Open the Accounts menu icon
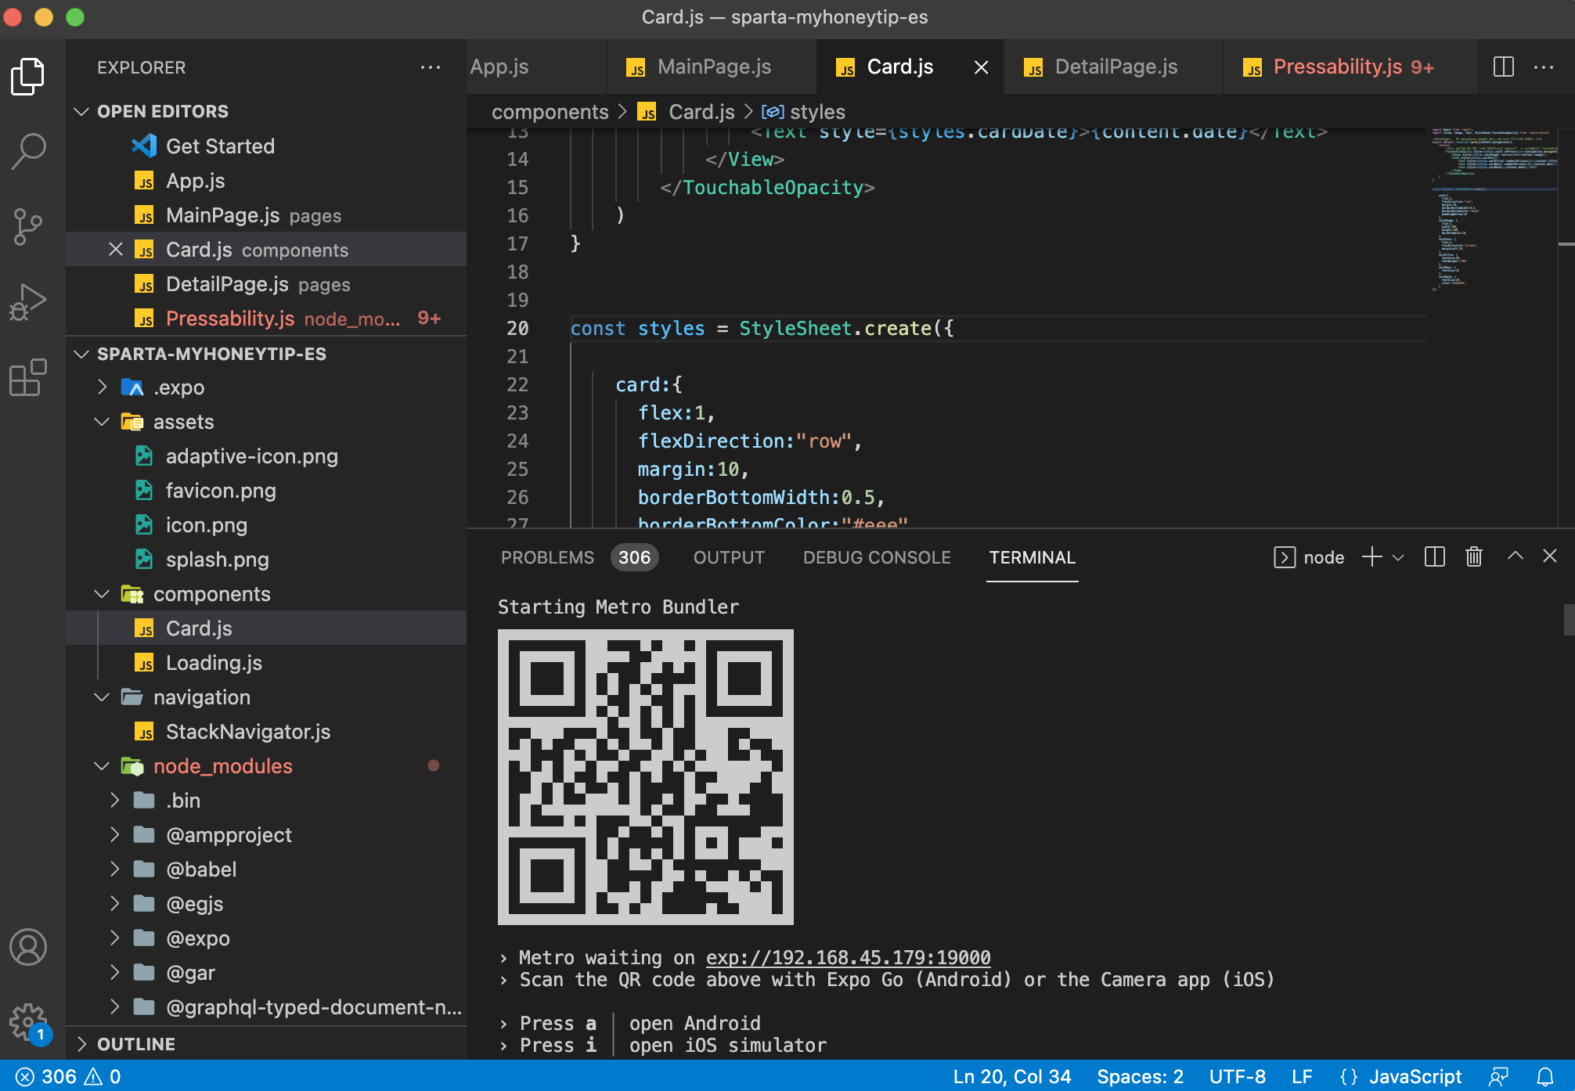The width and height of the screenshot is (1575, 1091). pos(28,947)
